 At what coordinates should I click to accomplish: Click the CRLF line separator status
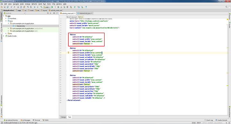coord(199,123)
